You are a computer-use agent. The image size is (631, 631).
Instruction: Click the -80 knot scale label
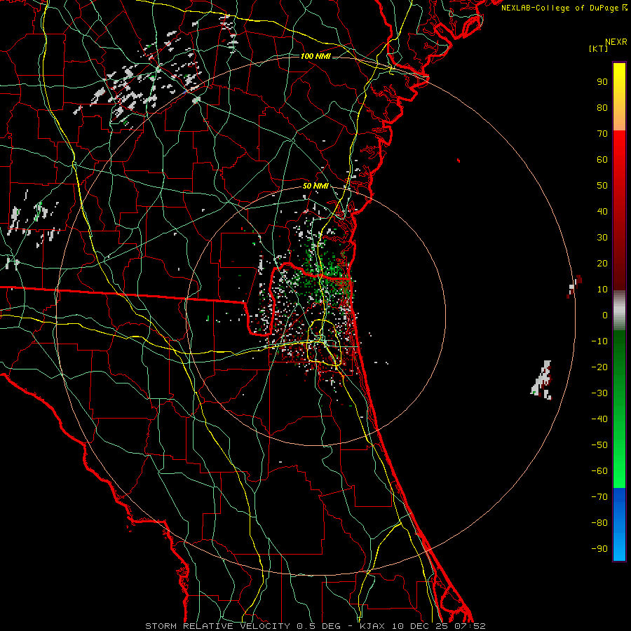(599, 523)
